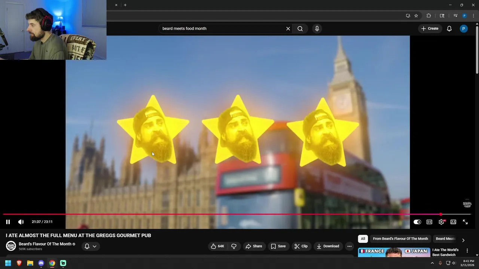The image size is (479, 269).
Task: Toggle closed captions with the CC button
Action: (429, 222)
